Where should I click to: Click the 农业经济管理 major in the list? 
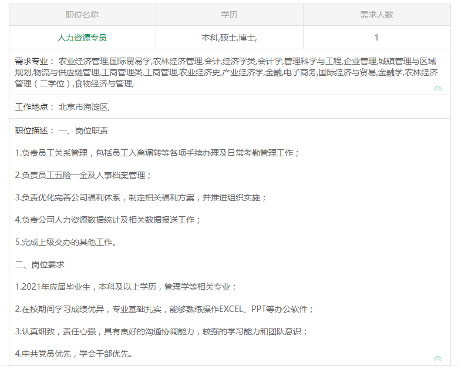click(x=83, y=62)
